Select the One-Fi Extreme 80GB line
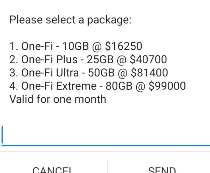Screen dimensions: 210x173 (x=97, y=86)
